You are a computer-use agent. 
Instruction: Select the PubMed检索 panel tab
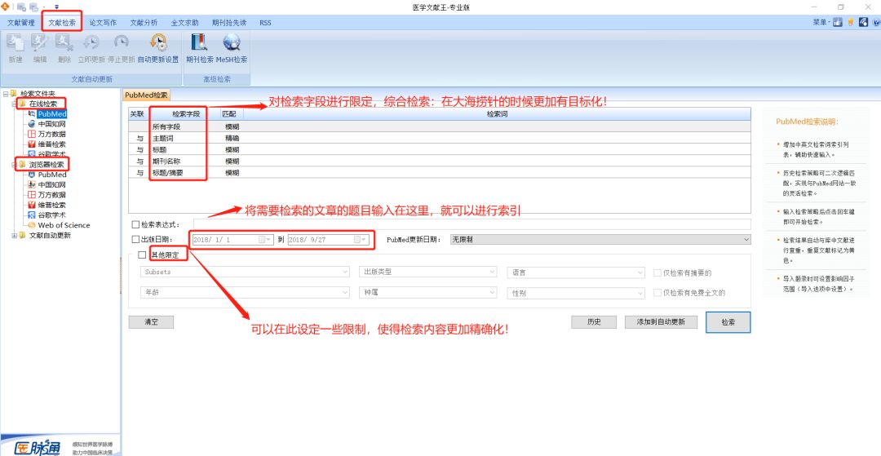[146, 95]
